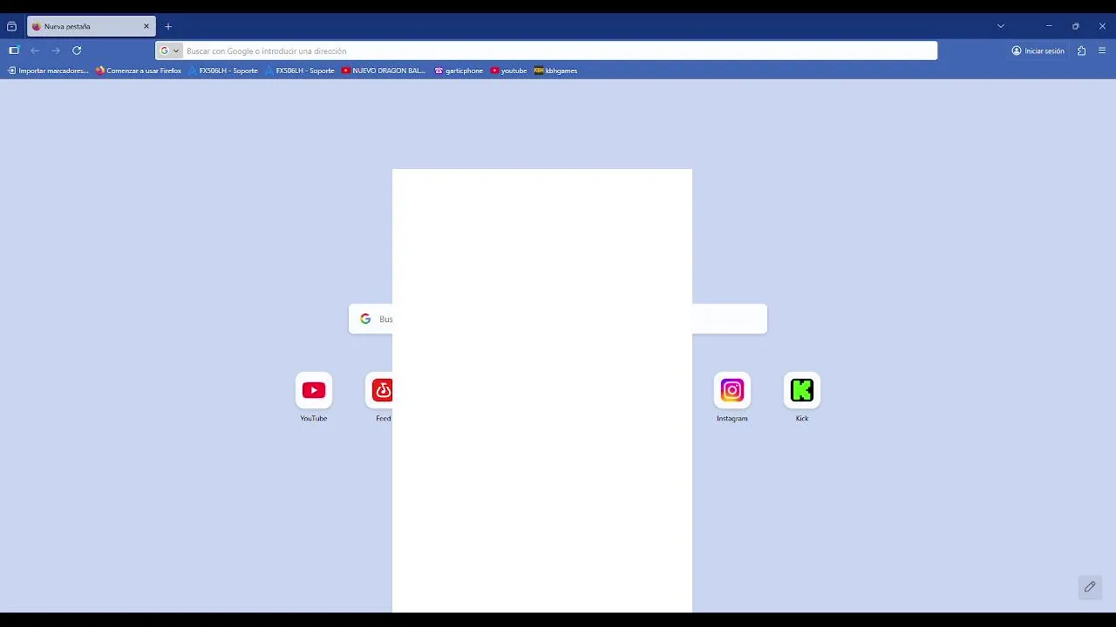This screenshot has height=627, width=1116.
Task: Open the garticphone bookmark
Action: [459, 71]
